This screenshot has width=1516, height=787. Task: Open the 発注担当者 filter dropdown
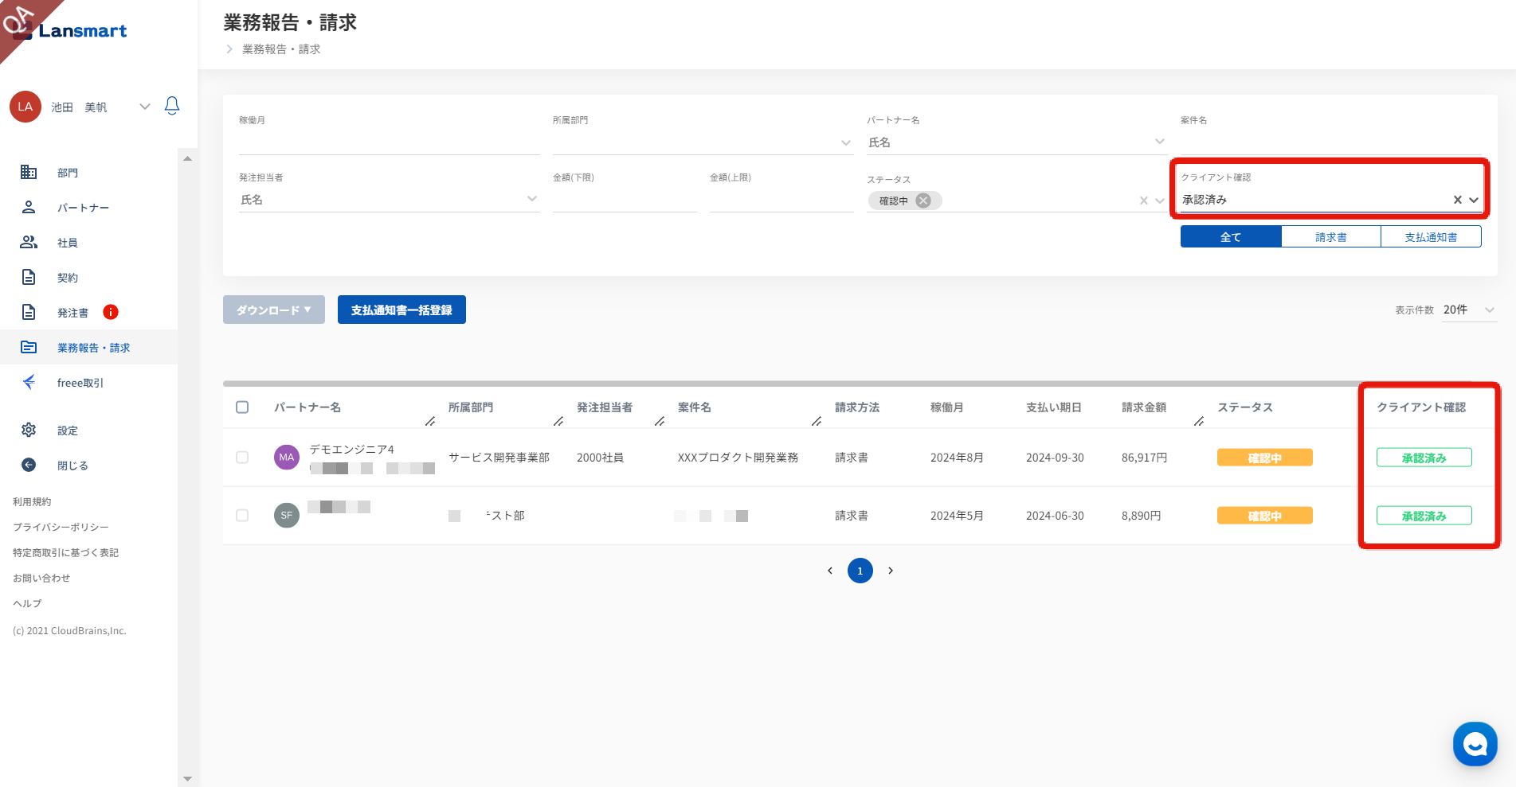pos(389,200)
